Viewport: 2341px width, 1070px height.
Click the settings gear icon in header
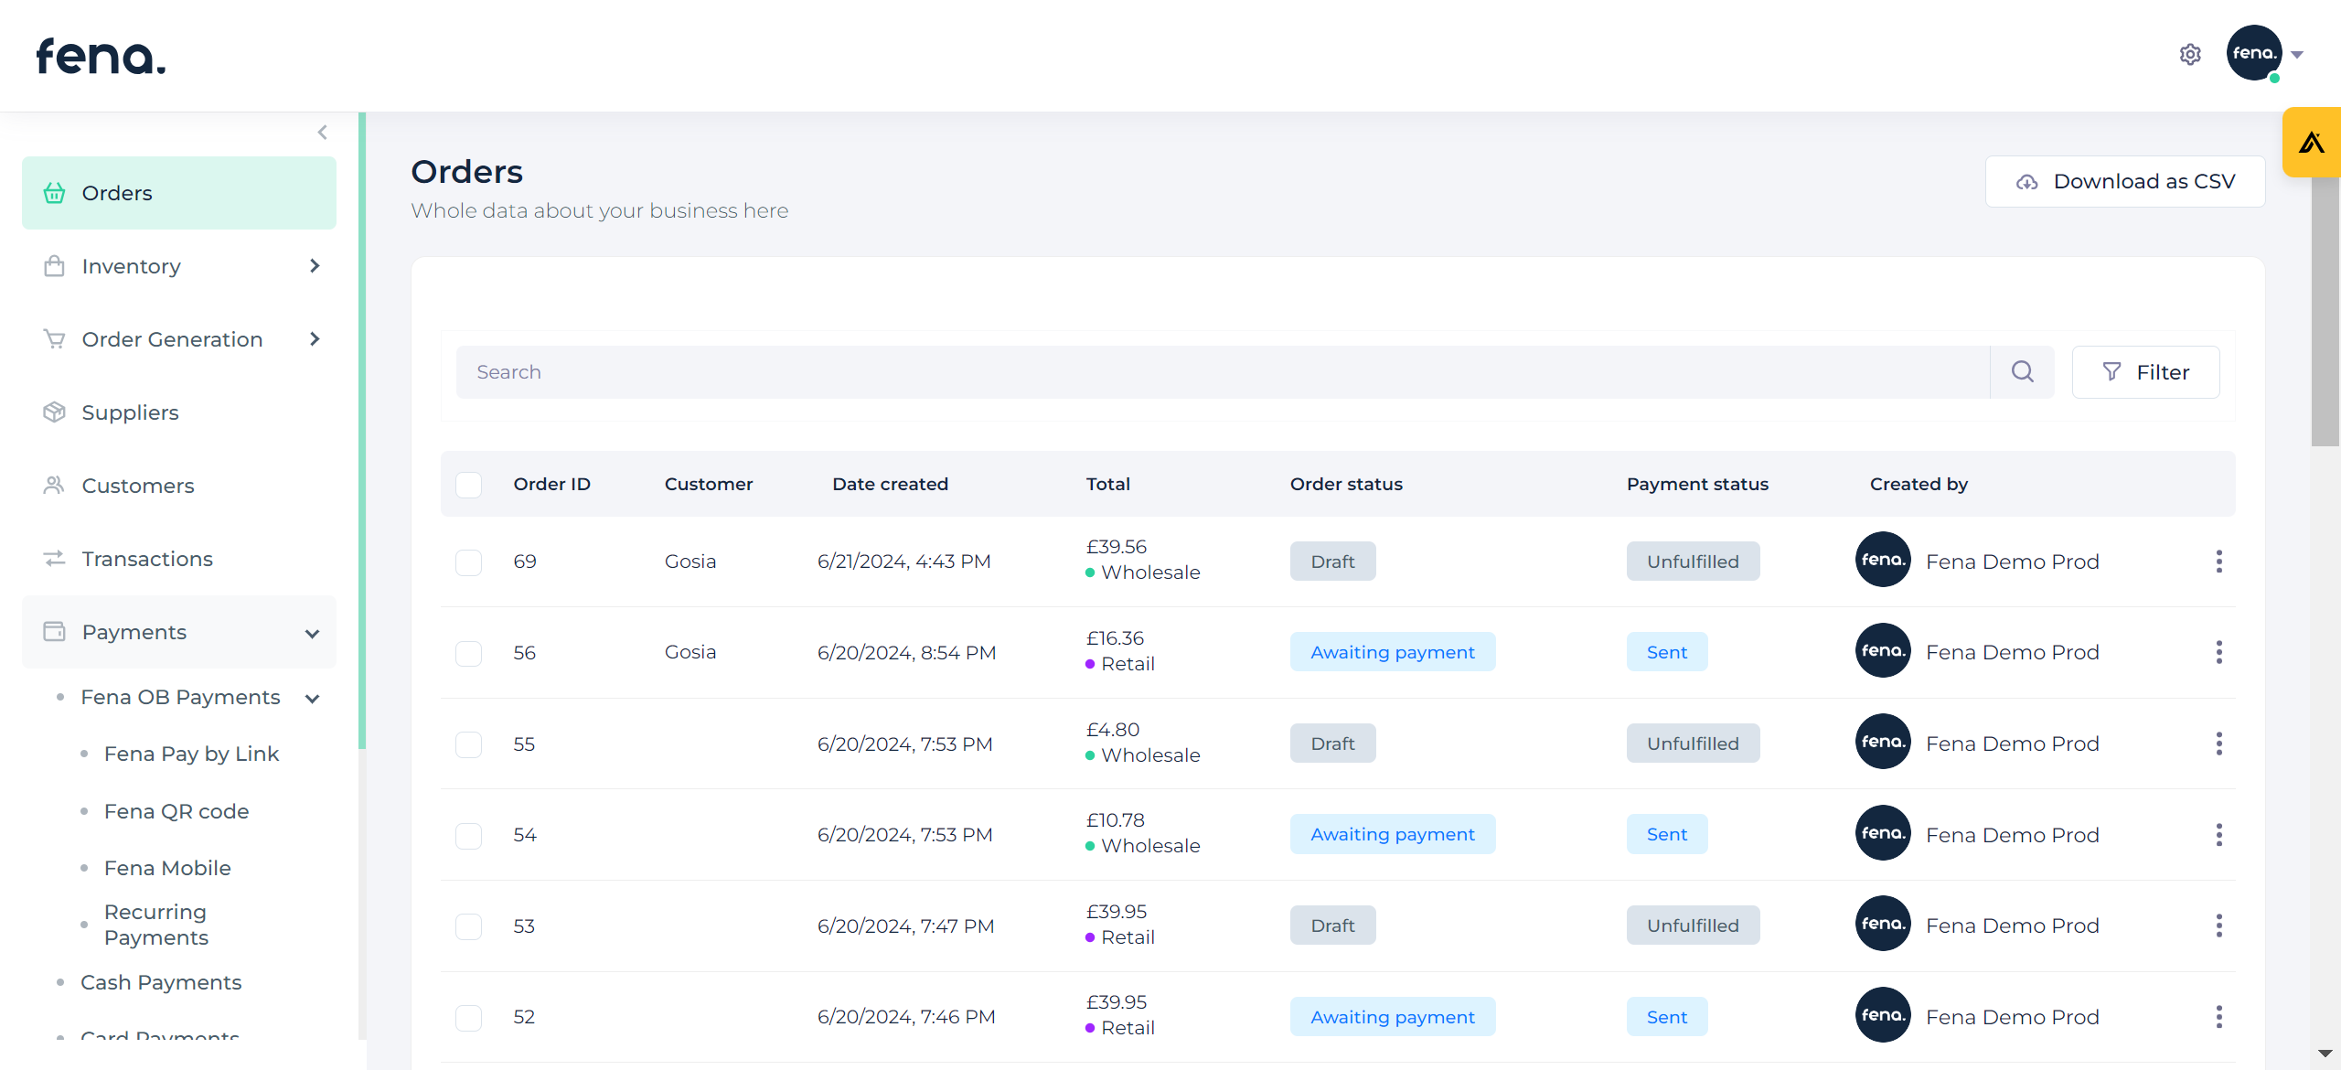tap(2189, 55)
